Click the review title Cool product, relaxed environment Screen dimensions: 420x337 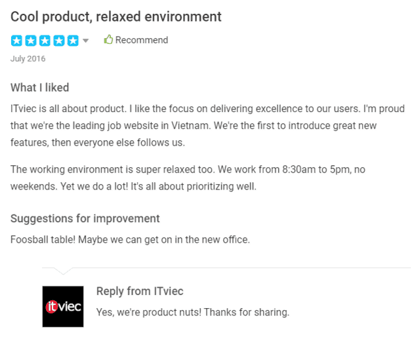[115, 16]
